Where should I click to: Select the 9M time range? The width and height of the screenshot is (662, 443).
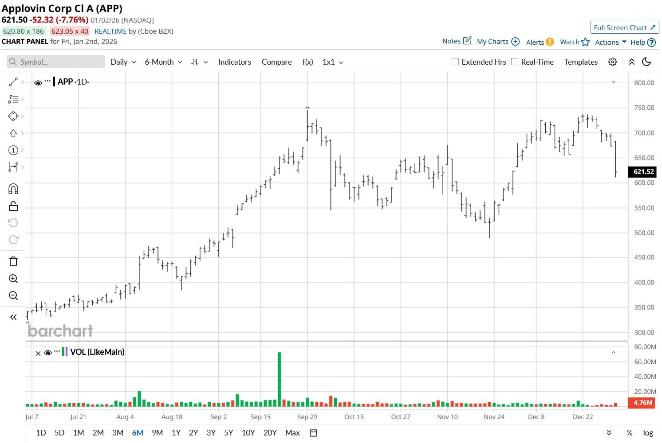click(157, 433)
